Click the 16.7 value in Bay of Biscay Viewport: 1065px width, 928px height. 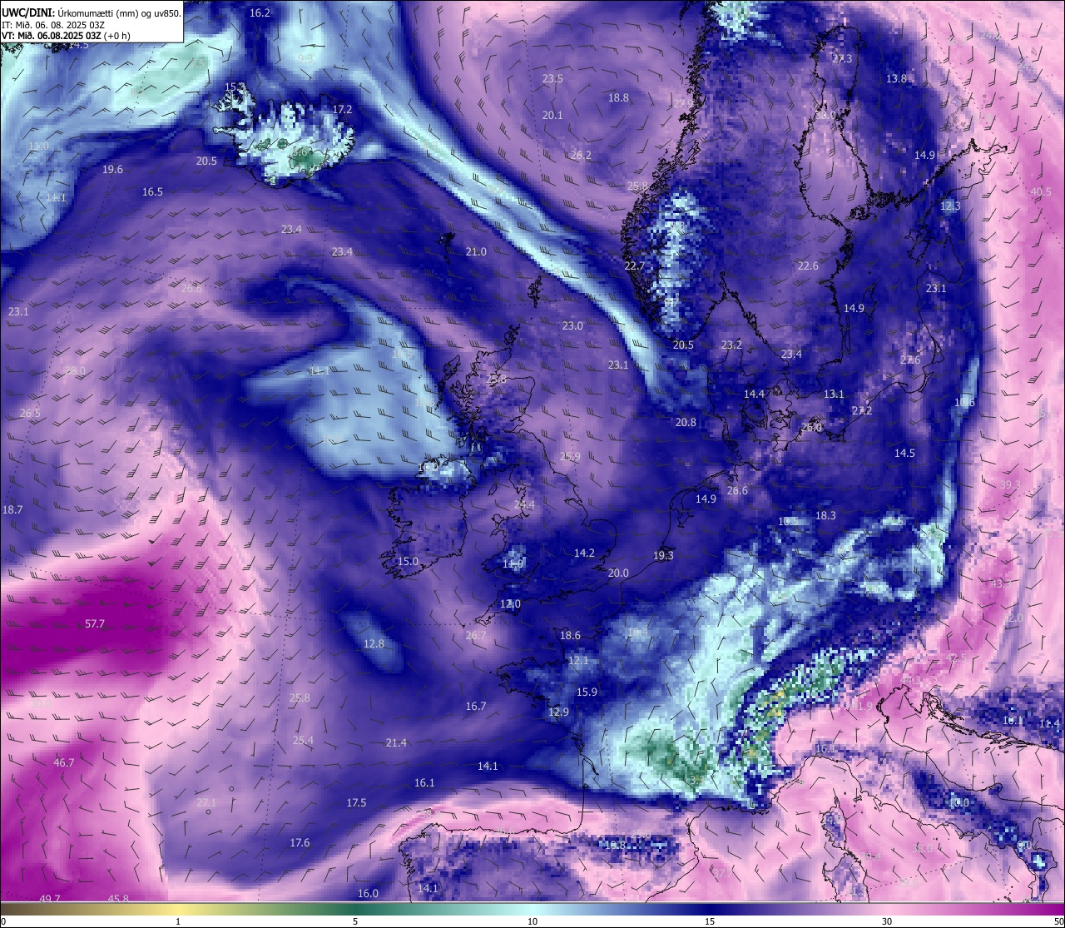(x=475, y=707)
